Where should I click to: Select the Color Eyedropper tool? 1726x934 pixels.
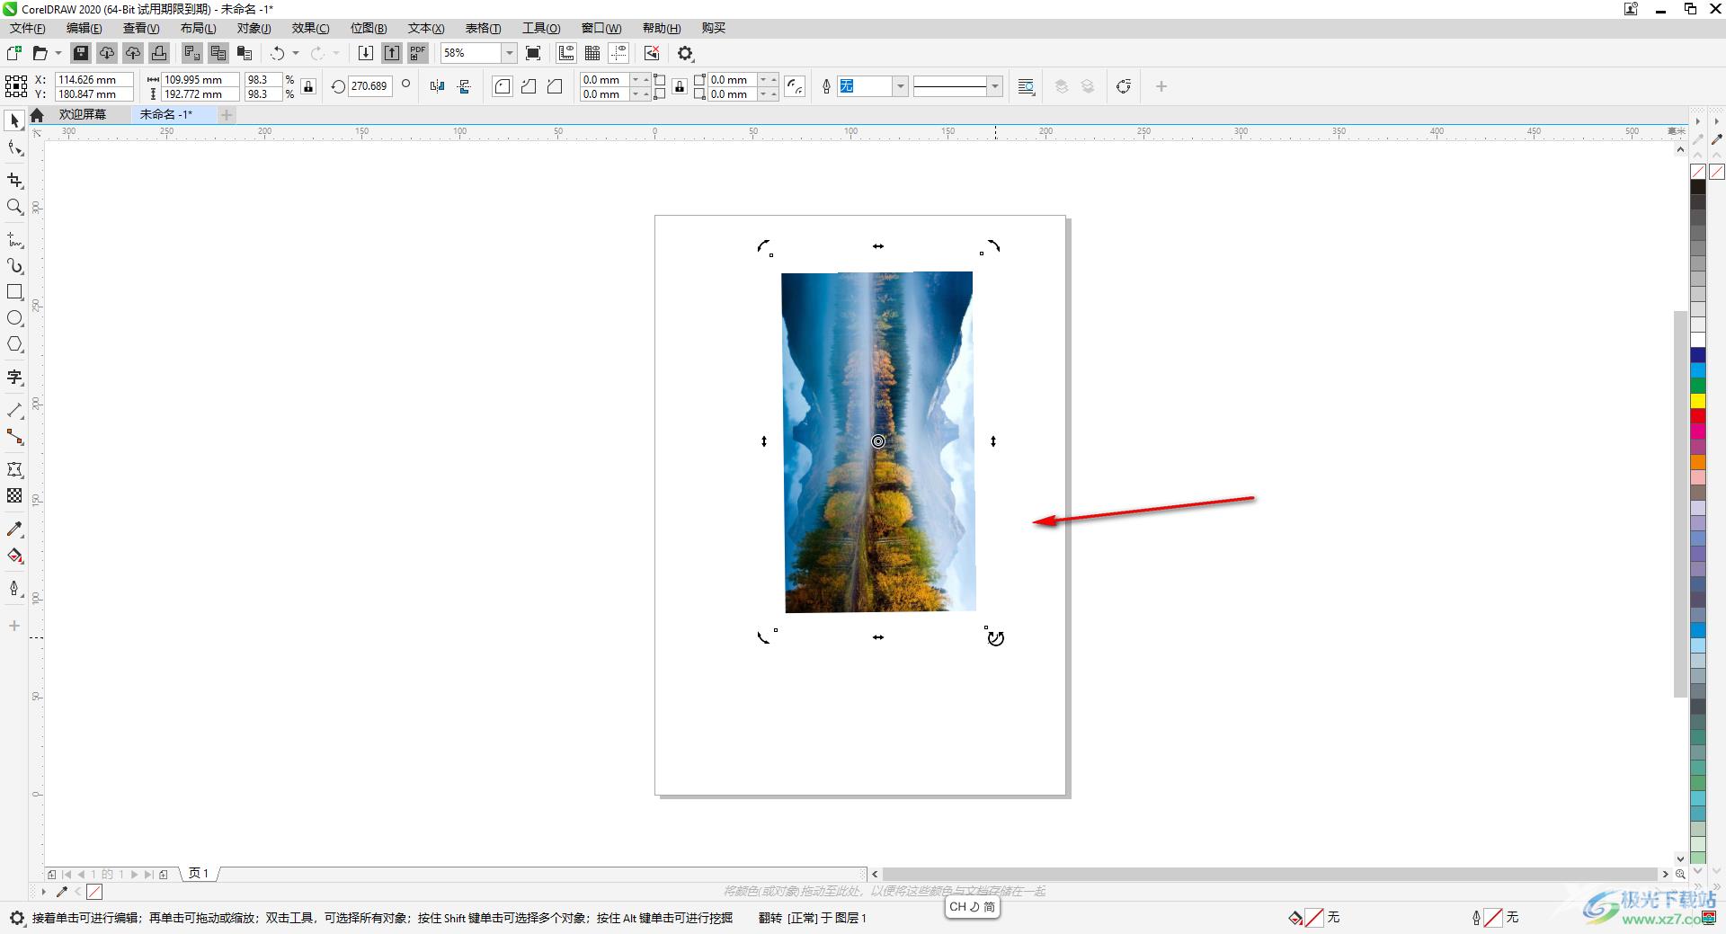14,529
